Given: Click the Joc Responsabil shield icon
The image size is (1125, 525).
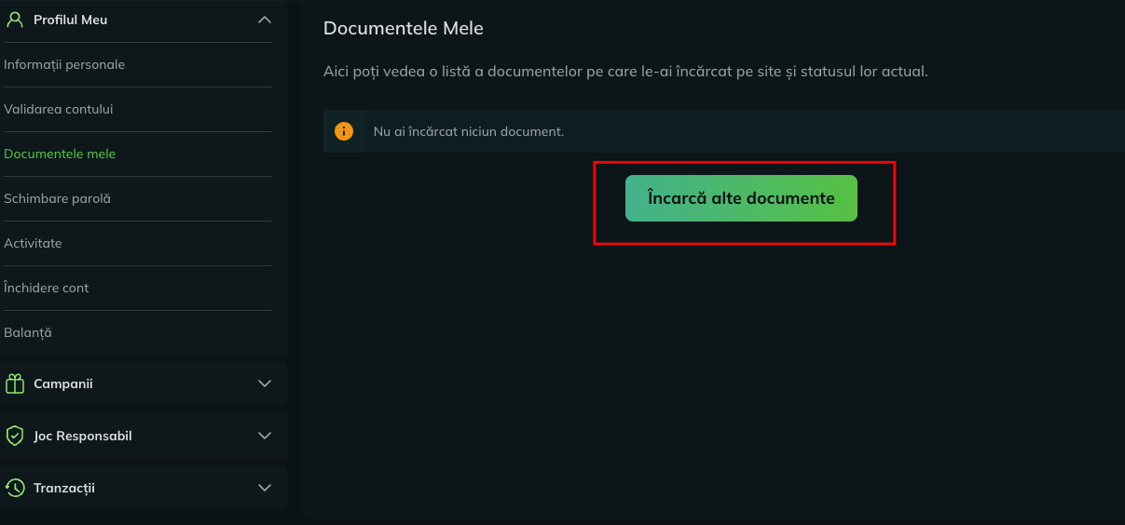Looking at the screenshot, I should [14, 436].
